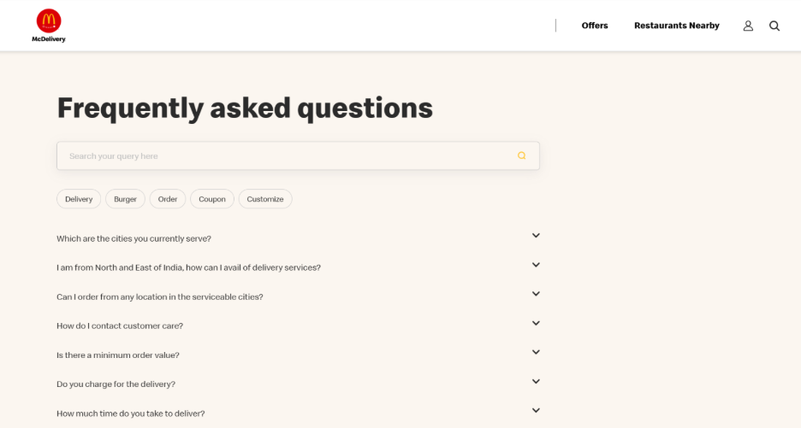
Task: Select the Delivery filter tag
Action: (79, 199)
